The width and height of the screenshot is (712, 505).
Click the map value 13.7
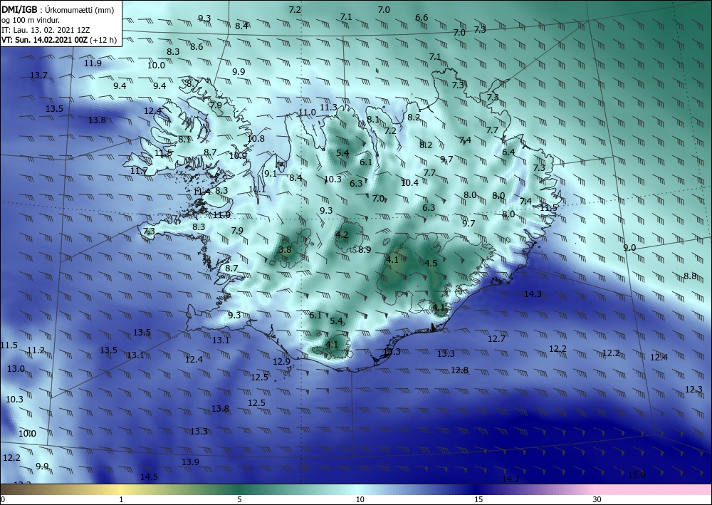tap(38, 76)
